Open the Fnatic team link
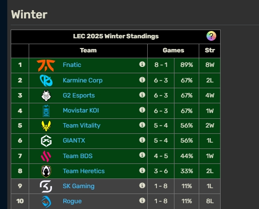The height and width of the screenshot is (209, 259). (x=72, y=65)
